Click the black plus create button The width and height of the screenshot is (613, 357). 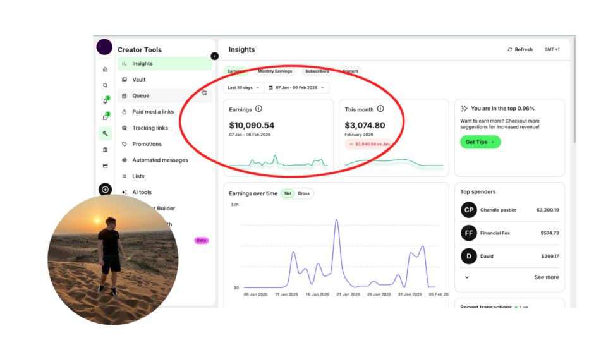tap(105, 190)
